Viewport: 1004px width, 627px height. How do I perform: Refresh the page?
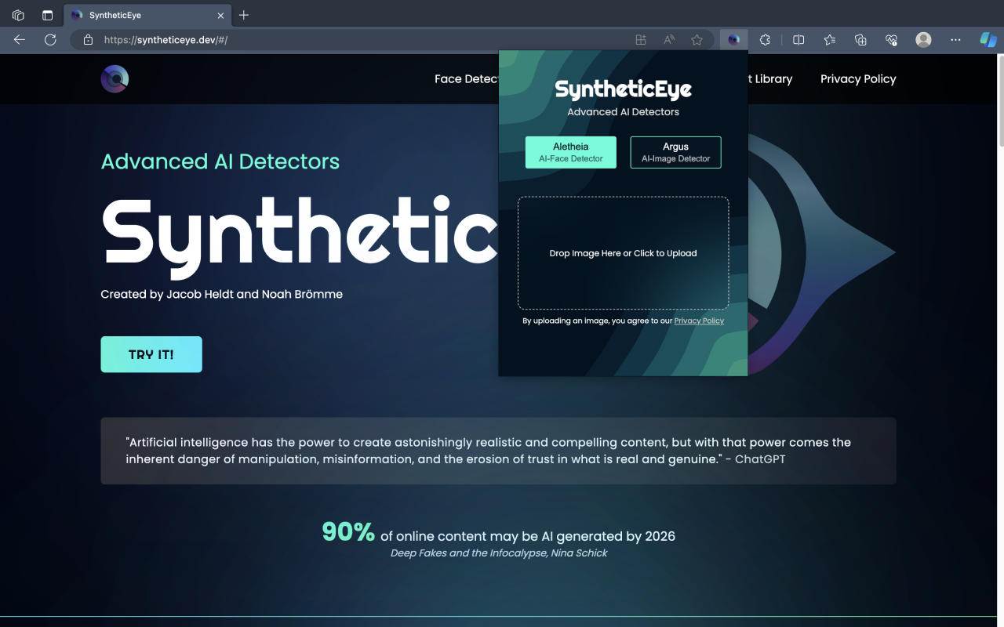pos(50,40)
